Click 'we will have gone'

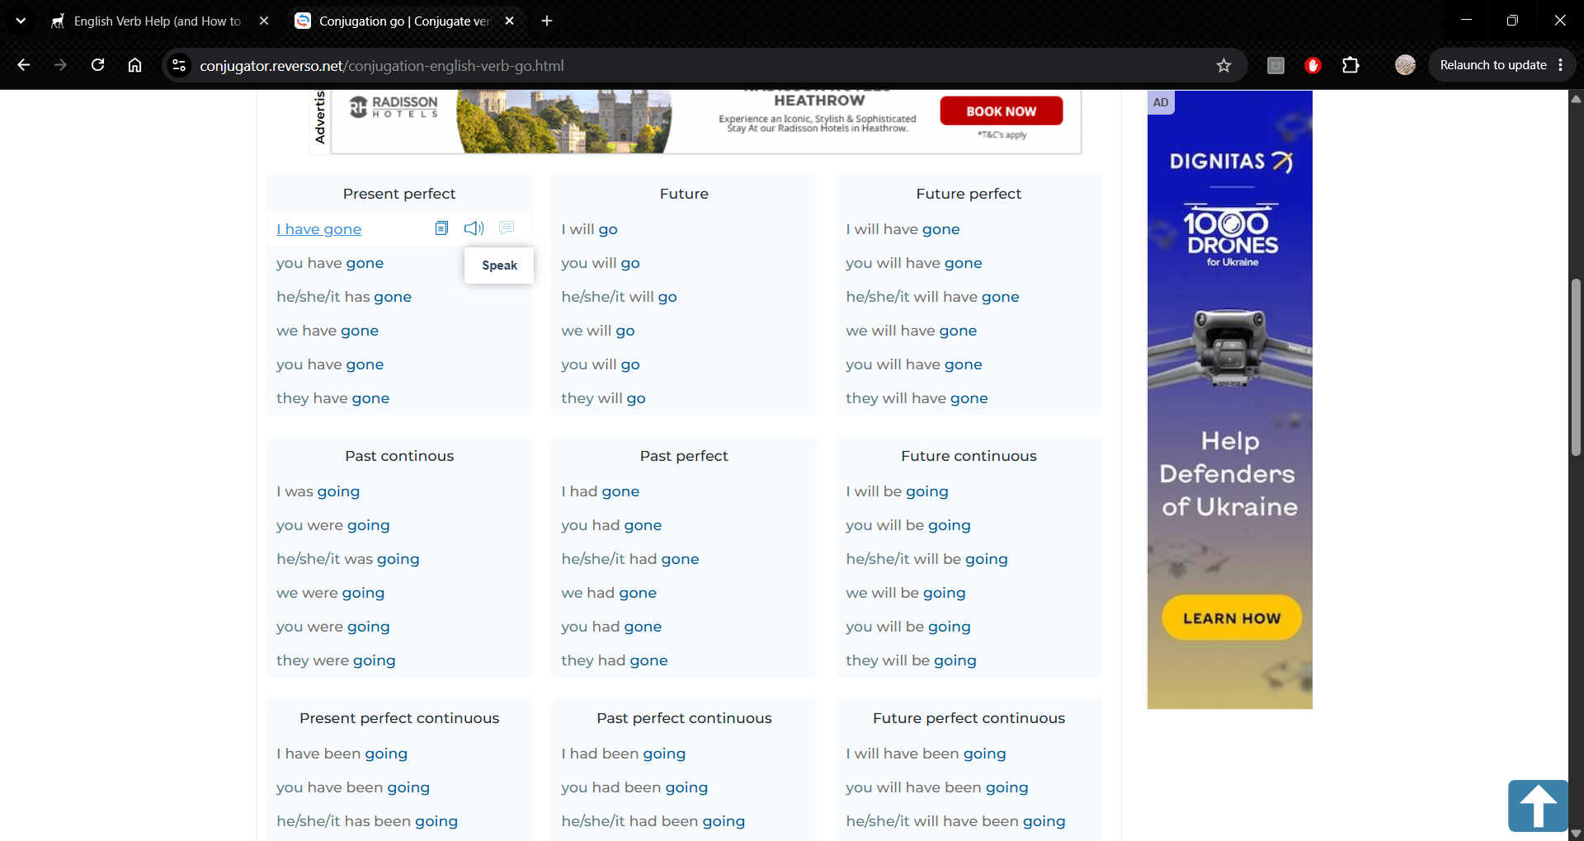[911, 331]
